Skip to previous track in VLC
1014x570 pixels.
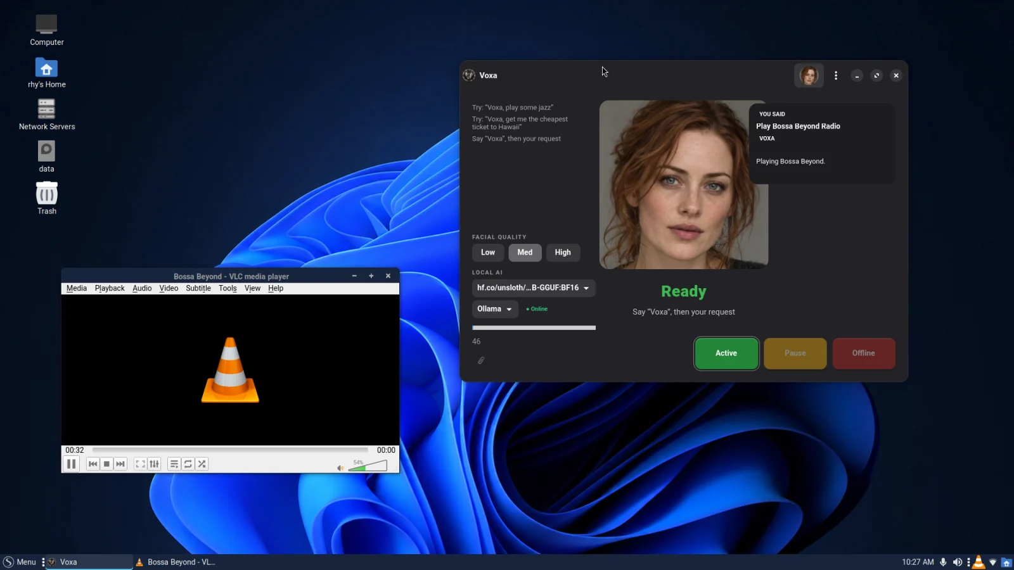(x=93, y=464)
